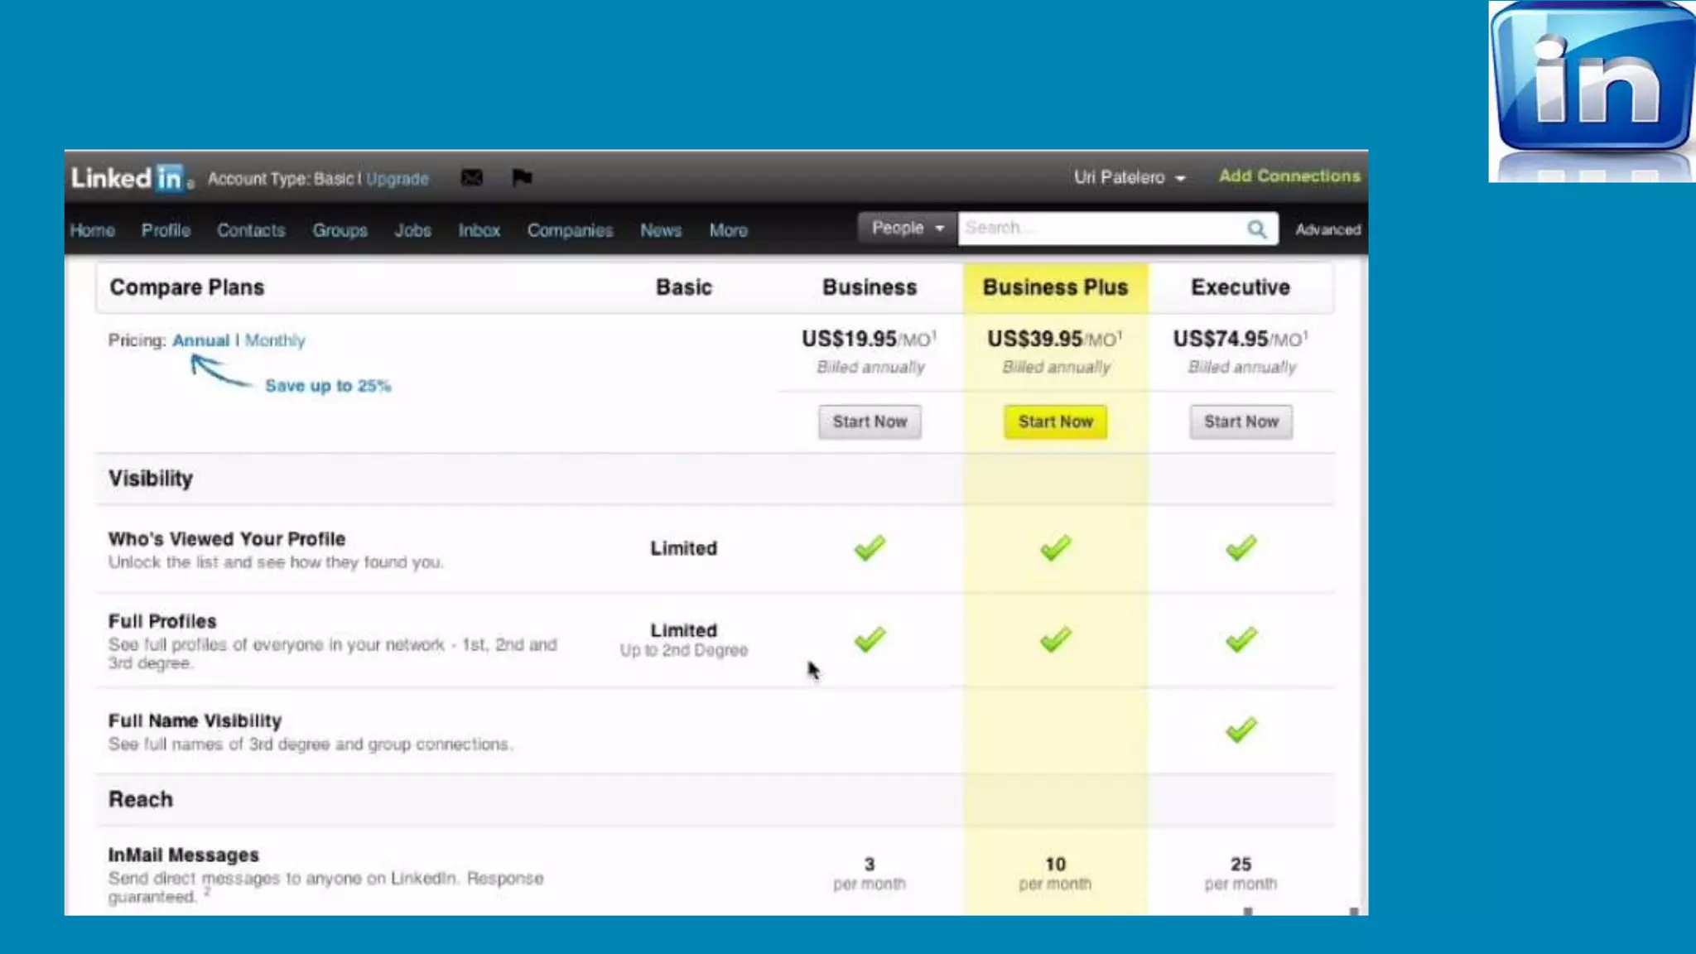Viewport: 1696px width, 954px height.
Task: Click Start Now under Executive plan
Action: pos(1241,422)
